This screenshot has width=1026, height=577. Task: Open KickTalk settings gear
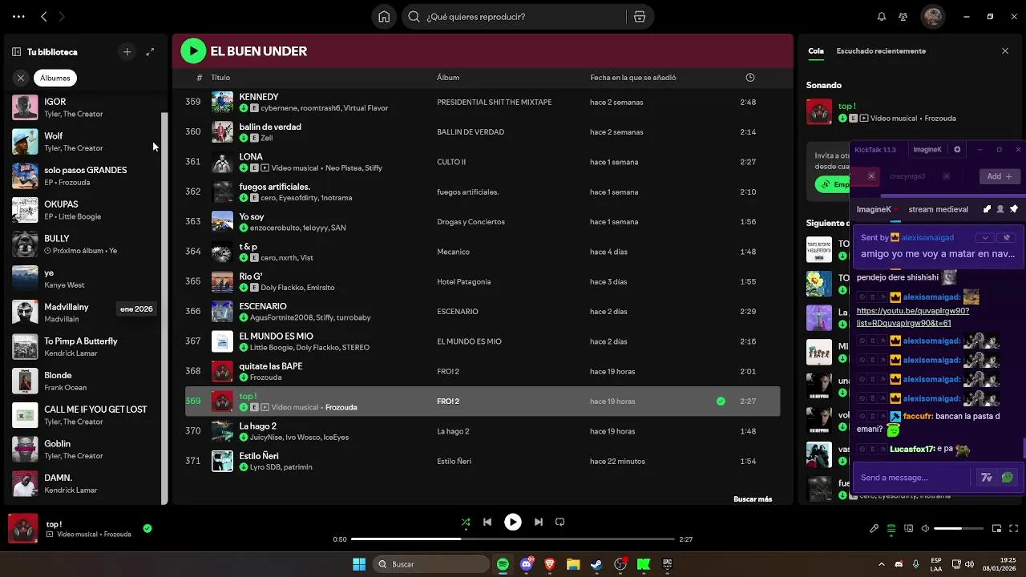coord(957,150)
